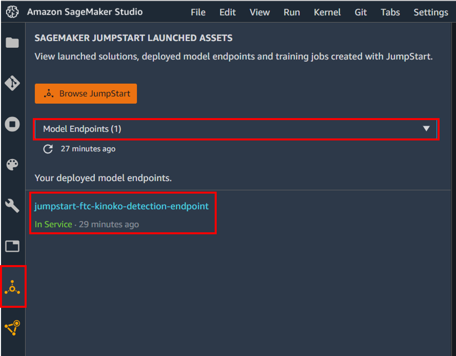The image size is (456, 356).
Task: Open the File menu
Action: click(198, 12)
